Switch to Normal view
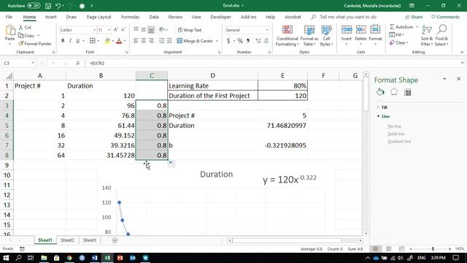This screenshot has height=263, width=467. 376,248
